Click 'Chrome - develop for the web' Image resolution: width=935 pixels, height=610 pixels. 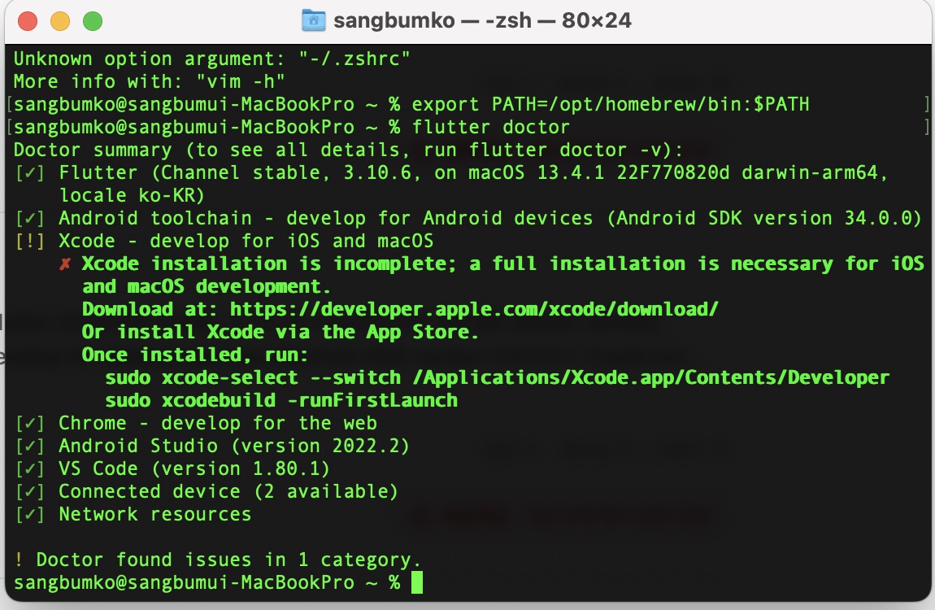[218, 424]
